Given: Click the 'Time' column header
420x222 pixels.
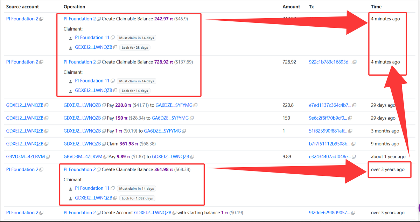Looking at the screenshot, I should click(376, 7).
